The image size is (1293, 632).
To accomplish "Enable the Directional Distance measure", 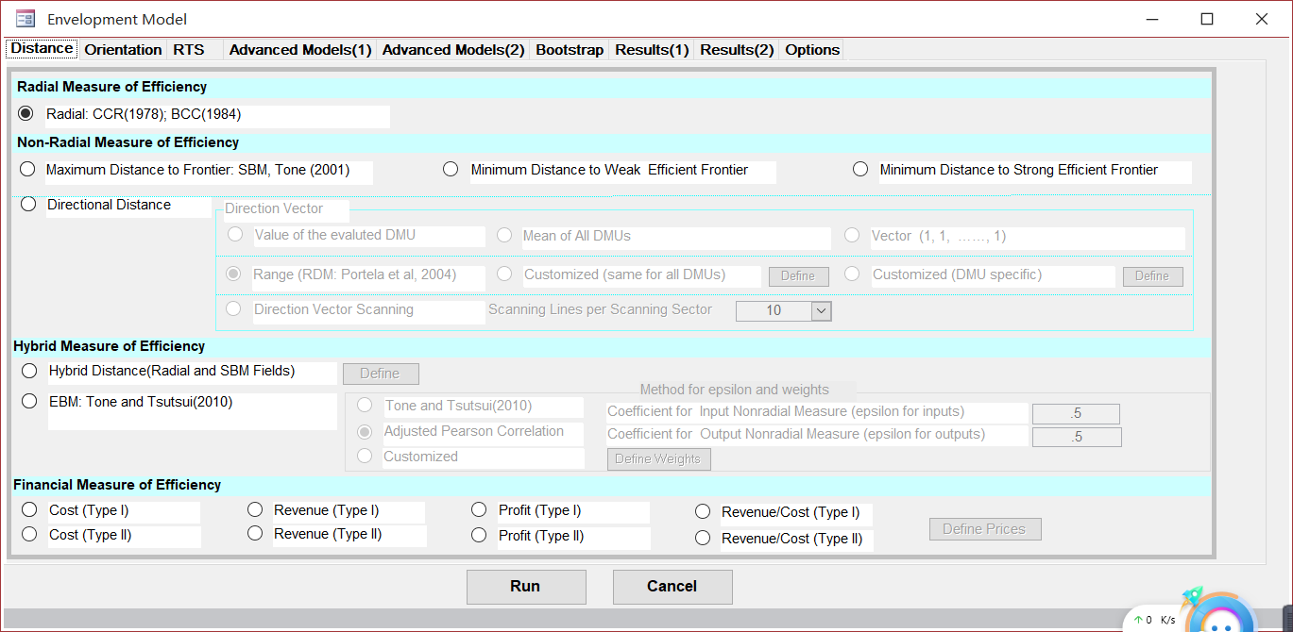I will point(27,204).
